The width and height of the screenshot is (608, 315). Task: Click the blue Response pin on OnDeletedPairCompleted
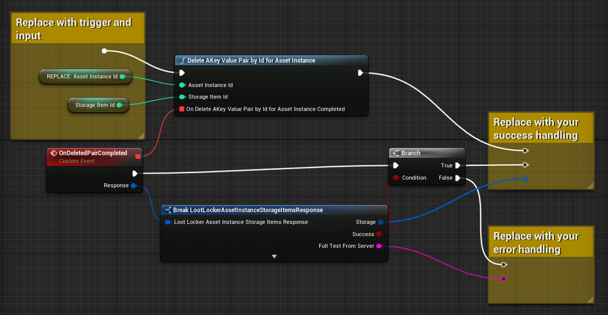tap(133, 186)
